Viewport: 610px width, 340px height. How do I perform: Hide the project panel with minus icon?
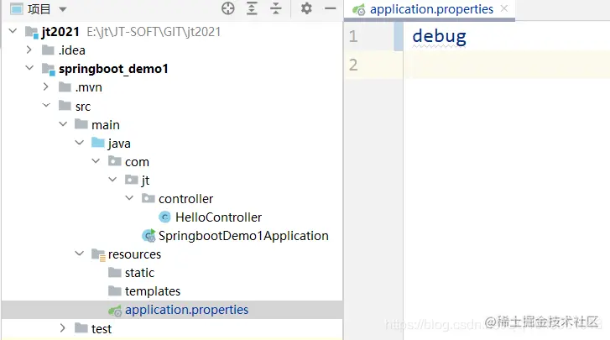331,8
